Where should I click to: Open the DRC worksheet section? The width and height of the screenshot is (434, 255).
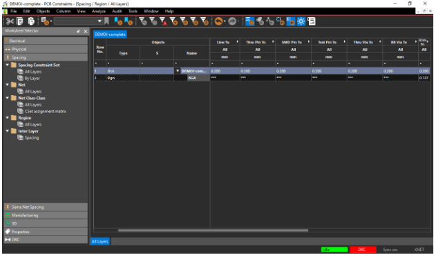(x=46, y=240)
